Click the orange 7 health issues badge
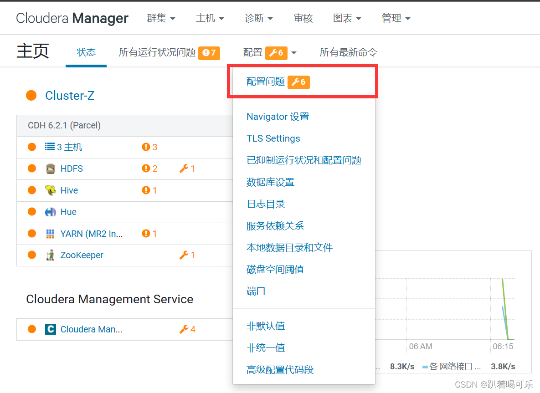 (x=209, y=53)
